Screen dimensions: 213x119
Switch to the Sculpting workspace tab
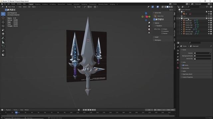pos(45,4)
